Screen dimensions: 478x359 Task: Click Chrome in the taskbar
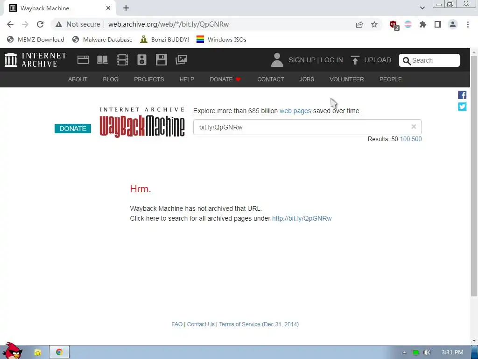tap(59, 352)
